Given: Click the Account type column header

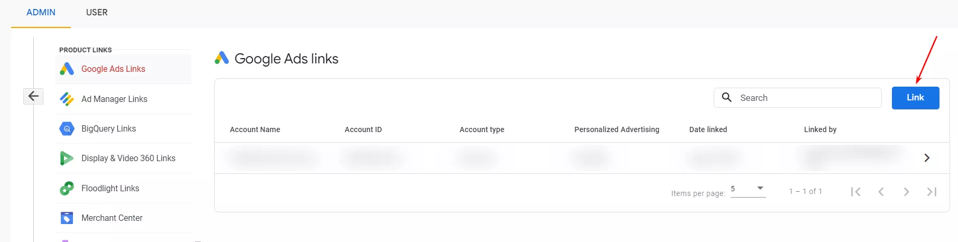Looking at the screenshot, I should (x=482, y=129).
